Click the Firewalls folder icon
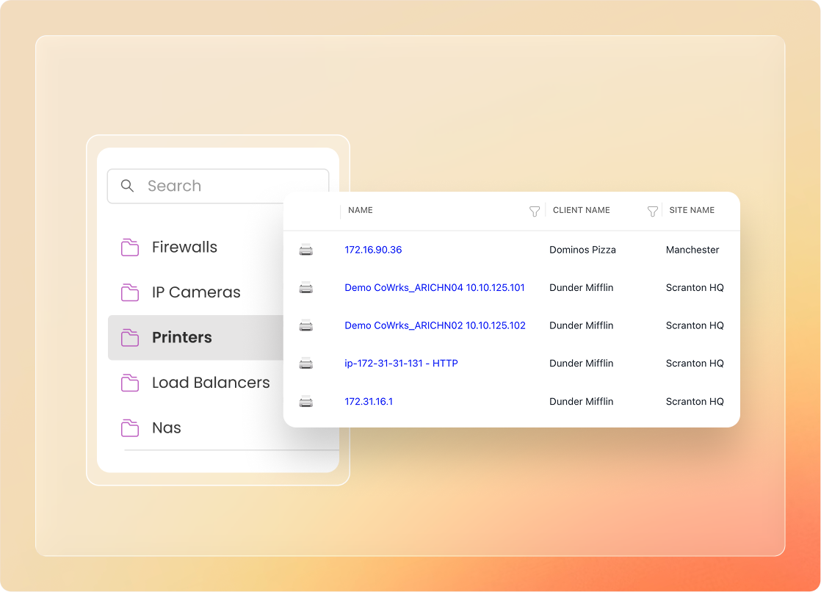The image size is (821, 592). pos(130,248)
